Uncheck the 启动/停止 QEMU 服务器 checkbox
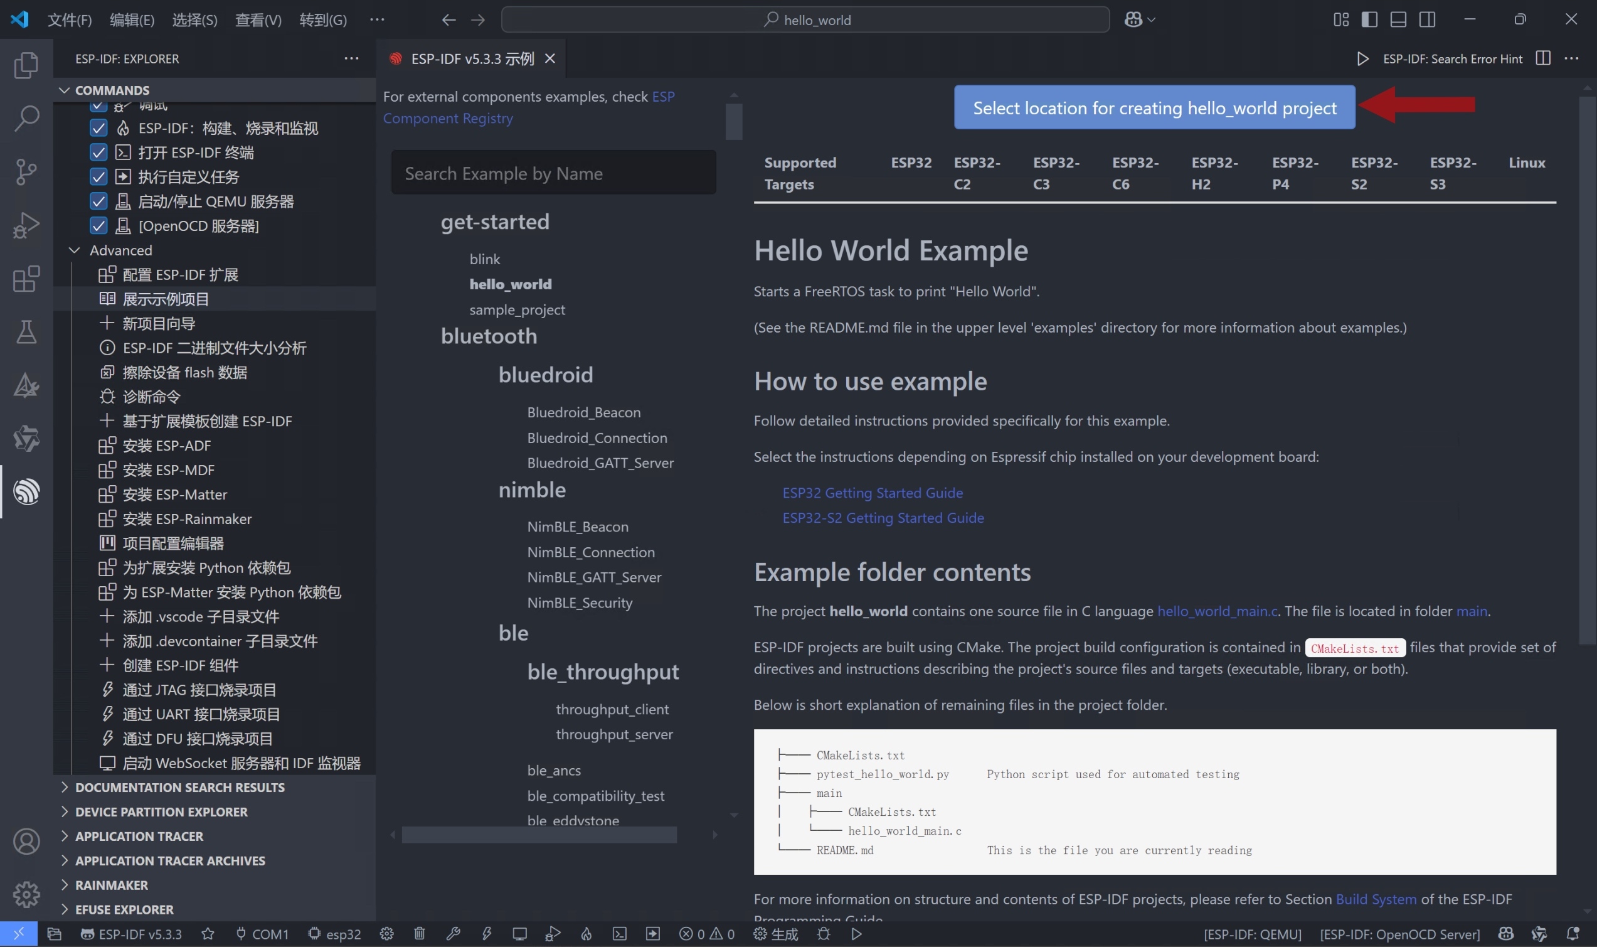Image resolution: width=1597 pixels, height=947 pixels. coord(99,201)
